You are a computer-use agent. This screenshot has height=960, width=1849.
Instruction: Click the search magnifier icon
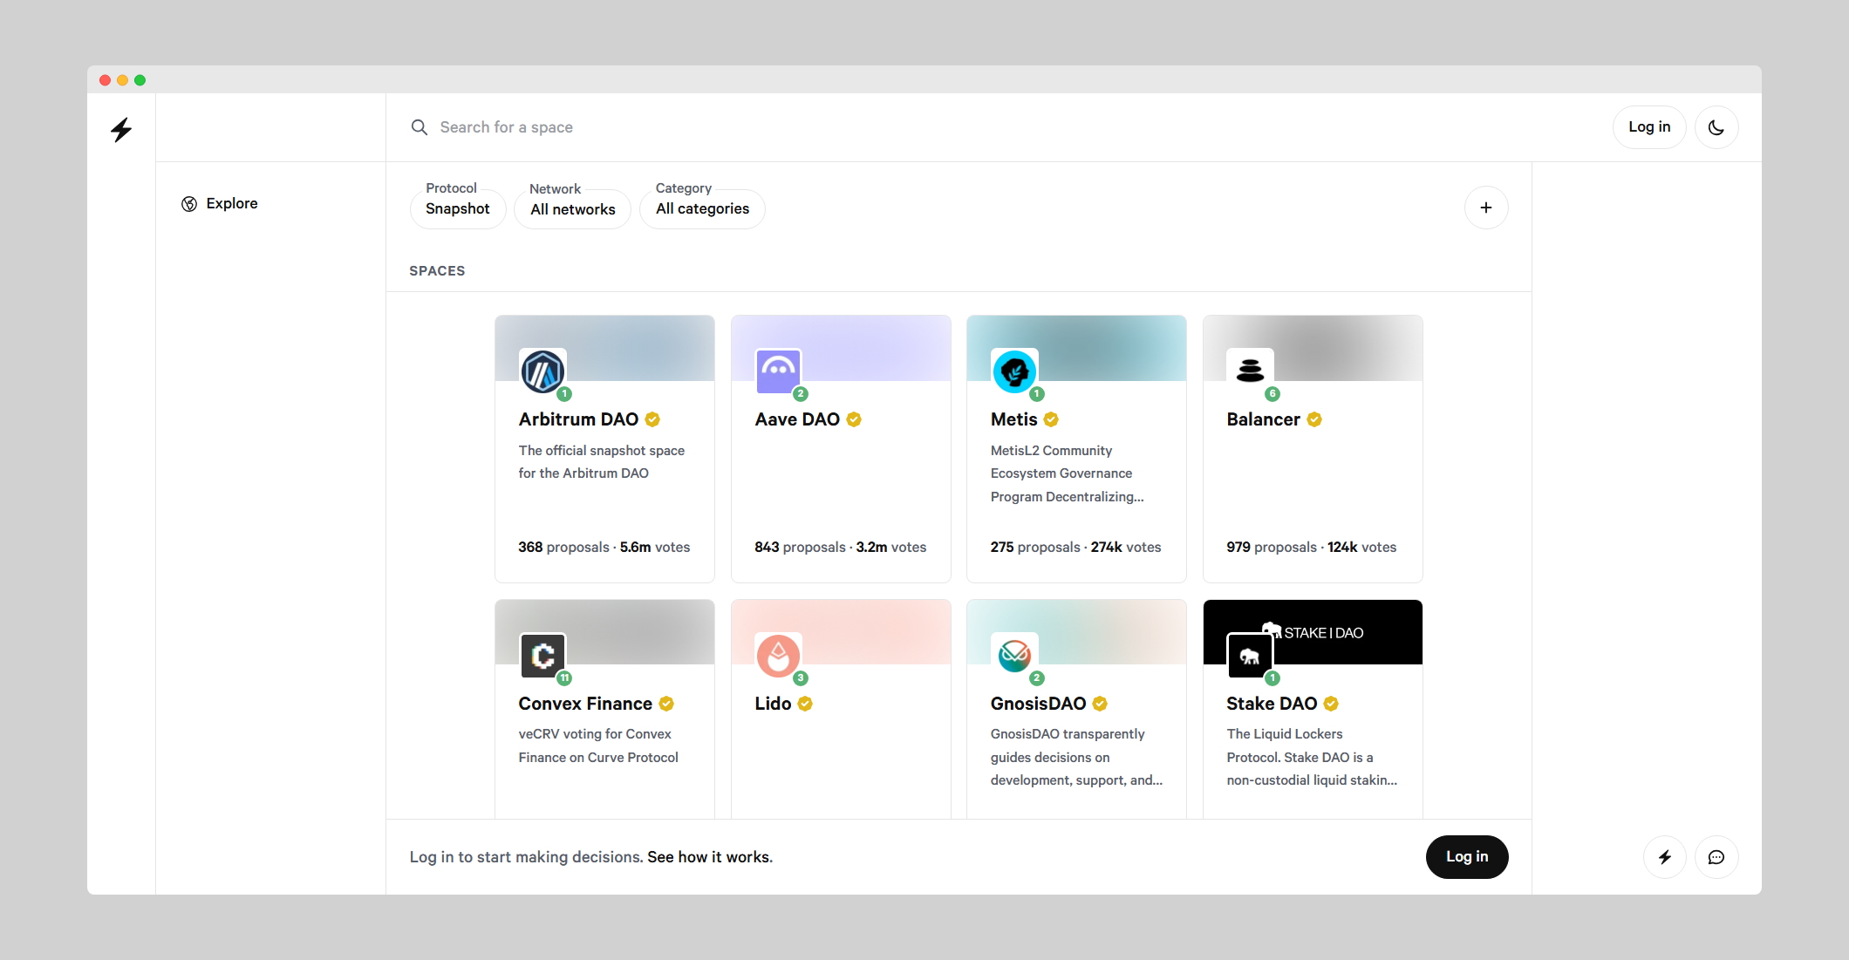click(420, 127)
